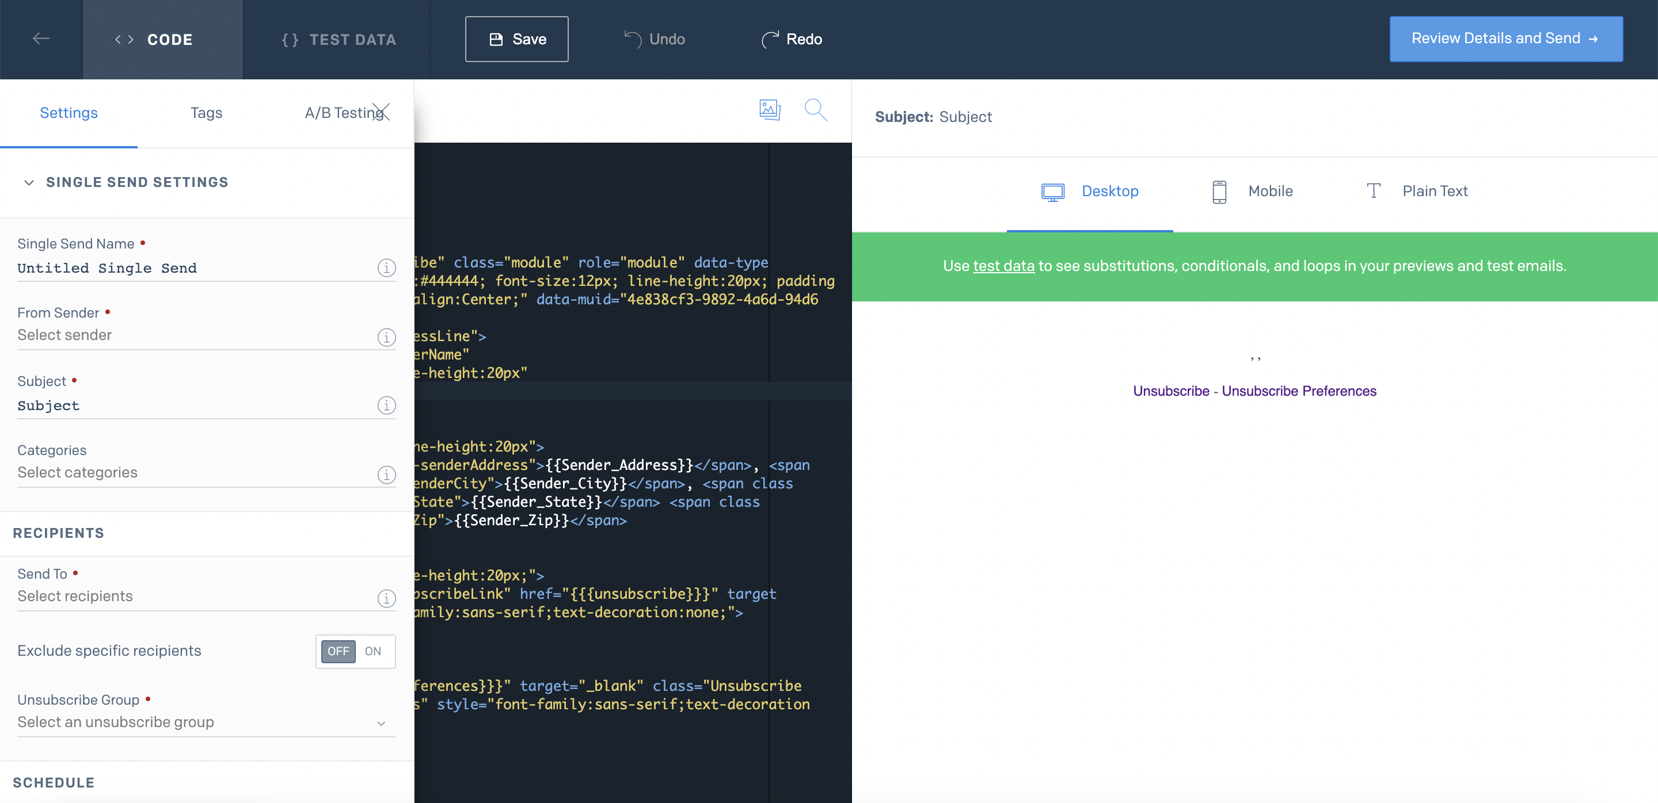Open the Unsubscribe Group dropdown

pos(201,722)
